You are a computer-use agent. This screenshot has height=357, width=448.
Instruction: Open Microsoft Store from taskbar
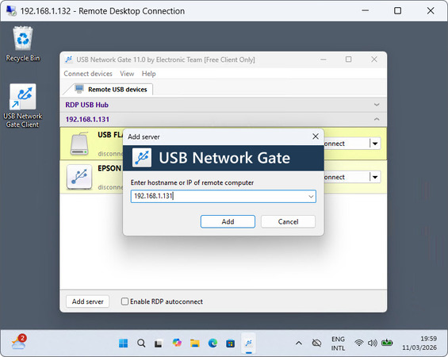230,343
